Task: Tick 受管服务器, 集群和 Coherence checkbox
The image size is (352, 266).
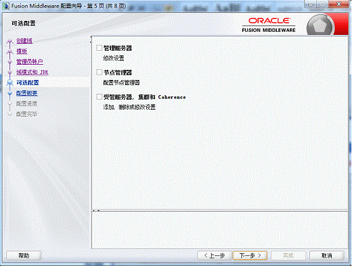Action: point(99,97)
